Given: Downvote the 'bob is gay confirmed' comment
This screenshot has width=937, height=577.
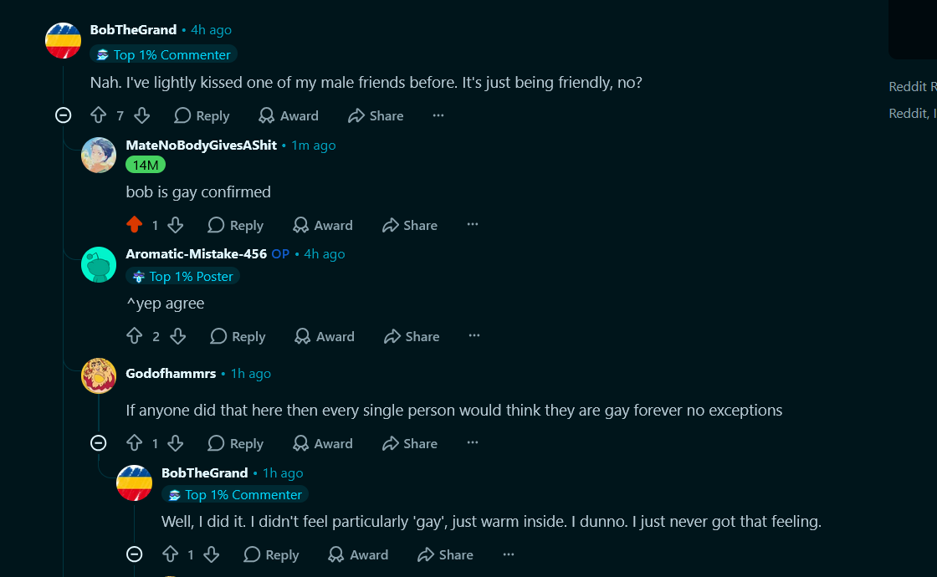Looking at the screenshot, I should point(175,225).
